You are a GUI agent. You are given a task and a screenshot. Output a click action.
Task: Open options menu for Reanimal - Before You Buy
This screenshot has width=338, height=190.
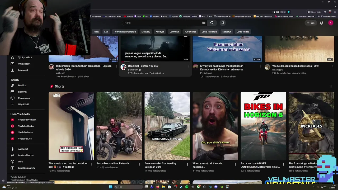click(189, 66)
